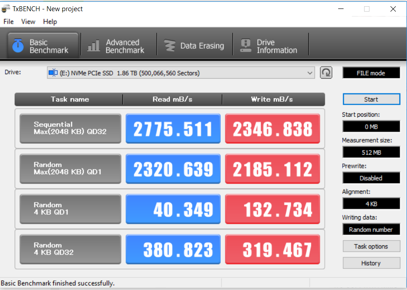
Task: Open the View menu
Action: (28, 21)
